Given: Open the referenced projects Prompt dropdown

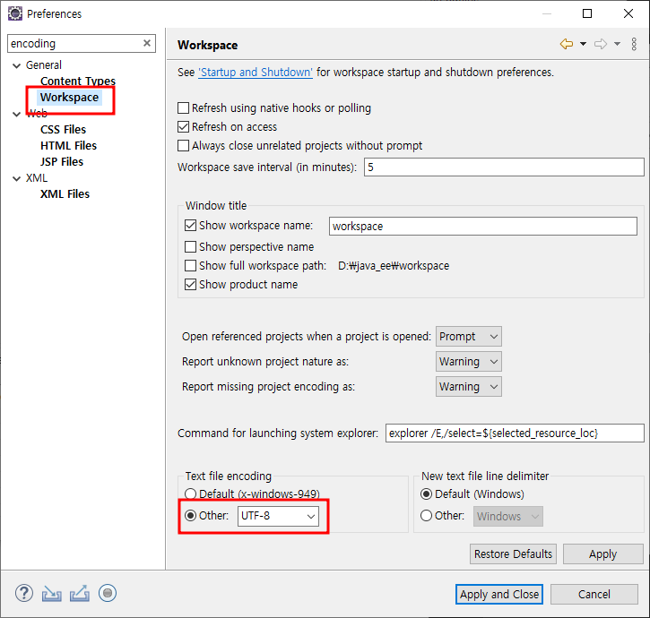Looking at the screenshot, I should pyautogui.click(x=468, y=337).
